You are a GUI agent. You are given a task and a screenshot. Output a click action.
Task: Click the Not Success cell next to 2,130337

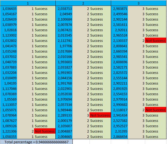(155, 41)
